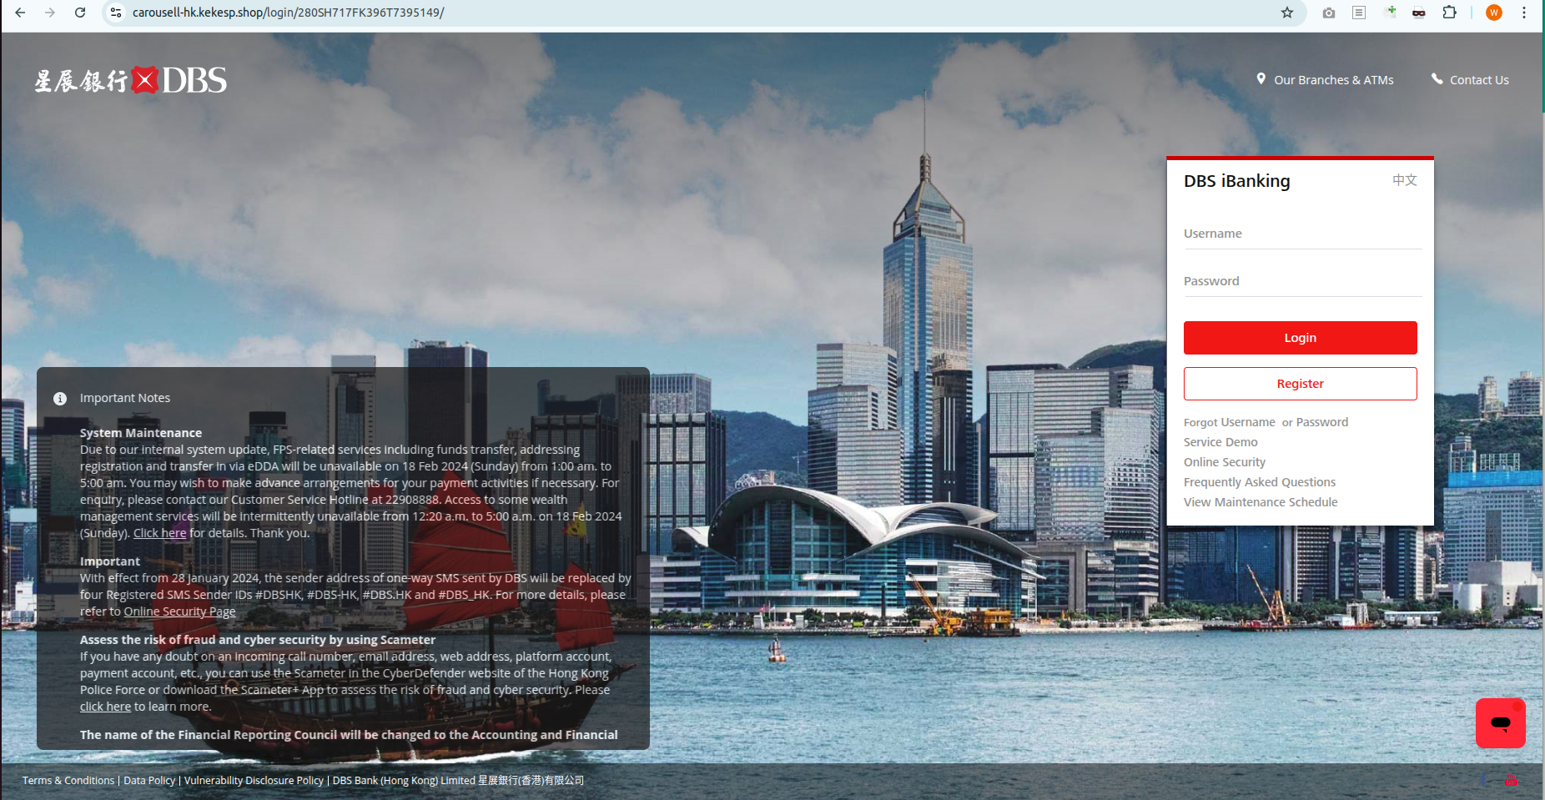
Task: Open the YouTube icon in footer
Action: click(x=1511, y=780)
